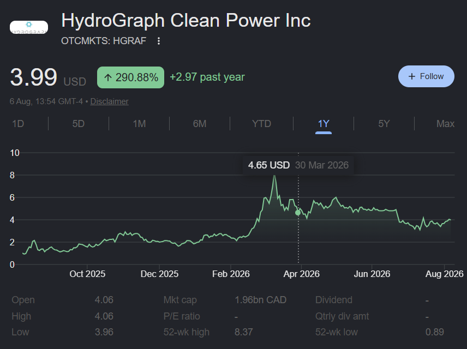Click the High label in stats table
This screenshot has height=349, width=467.
21,316
